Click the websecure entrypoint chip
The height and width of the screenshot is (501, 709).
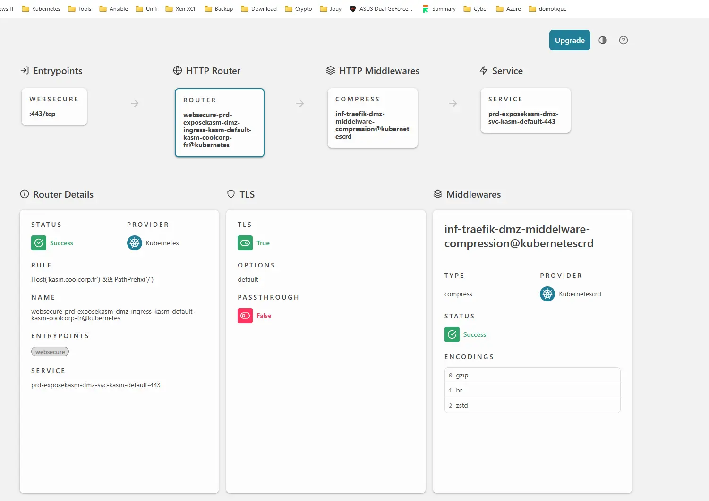(x=50, y=351)
